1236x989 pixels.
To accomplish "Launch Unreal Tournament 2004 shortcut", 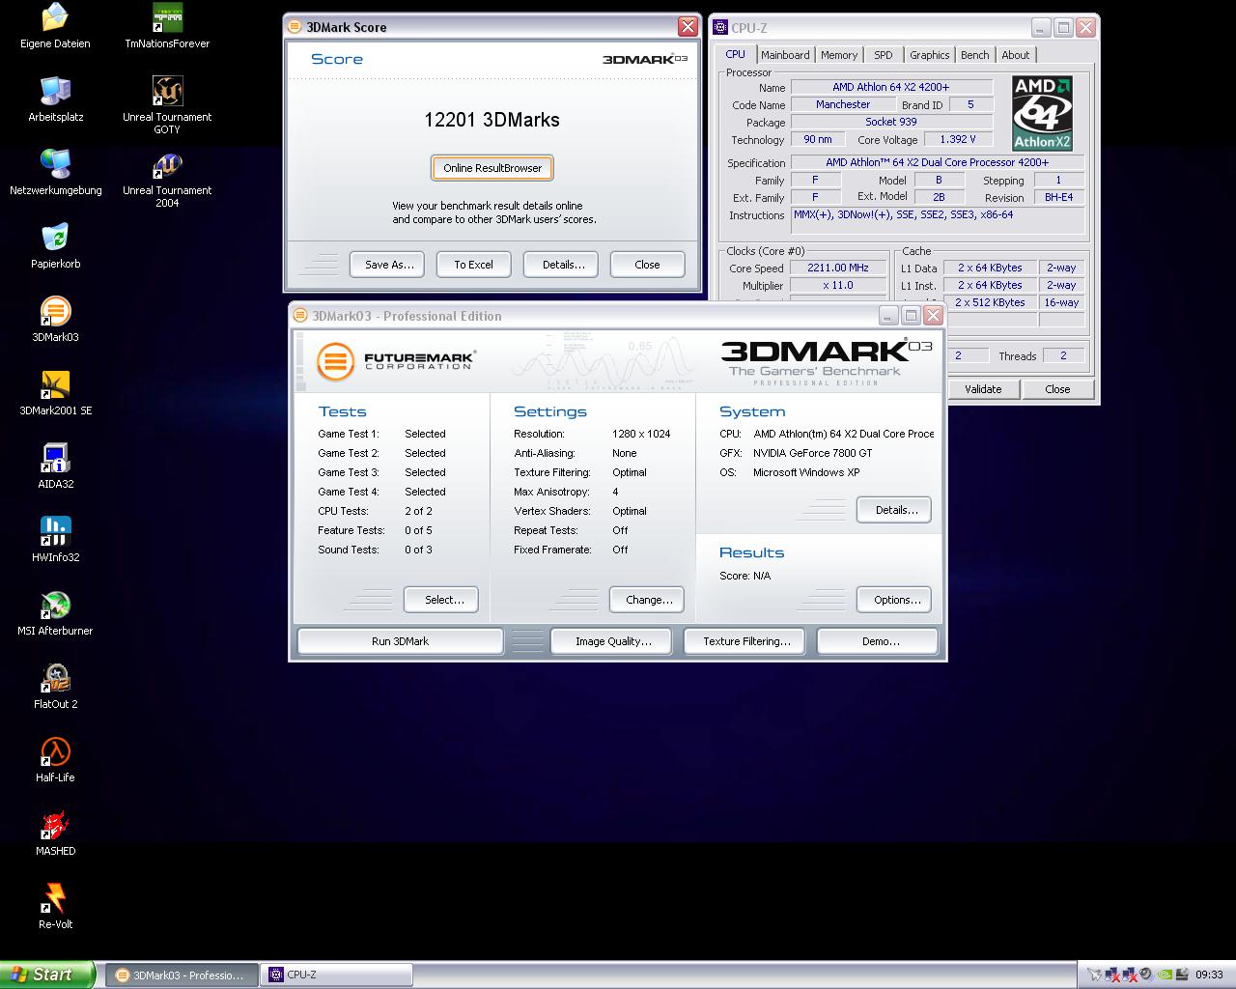I will click(x=167, y=179).
